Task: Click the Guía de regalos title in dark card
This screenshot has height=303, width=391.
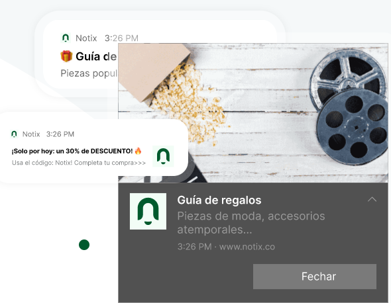Action: pyautogui.click(x=219, y=200)
